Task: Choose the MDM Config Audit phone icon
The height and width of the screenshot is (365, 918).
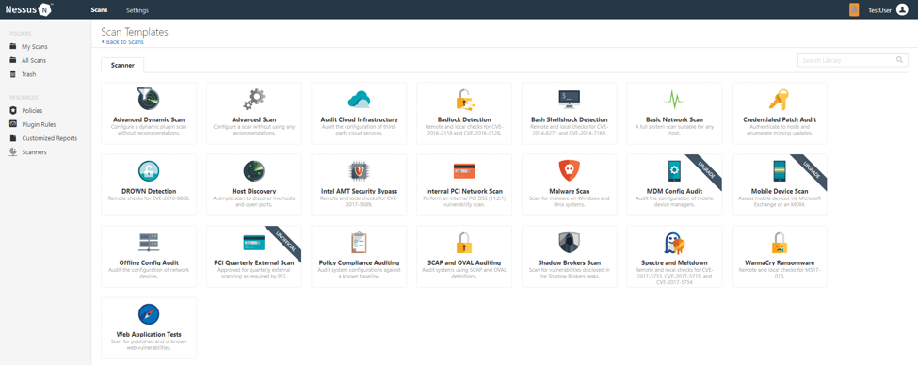Action: (674, 171)
